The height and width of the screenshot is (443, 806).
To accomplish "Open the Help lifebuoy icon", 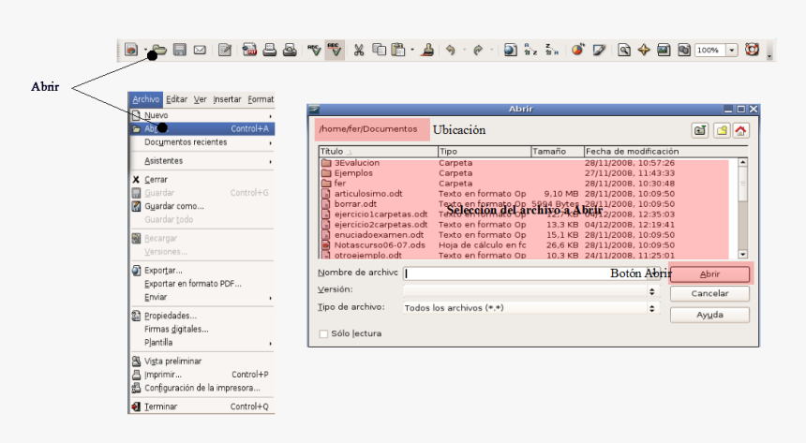I will [x=753, y=50].
